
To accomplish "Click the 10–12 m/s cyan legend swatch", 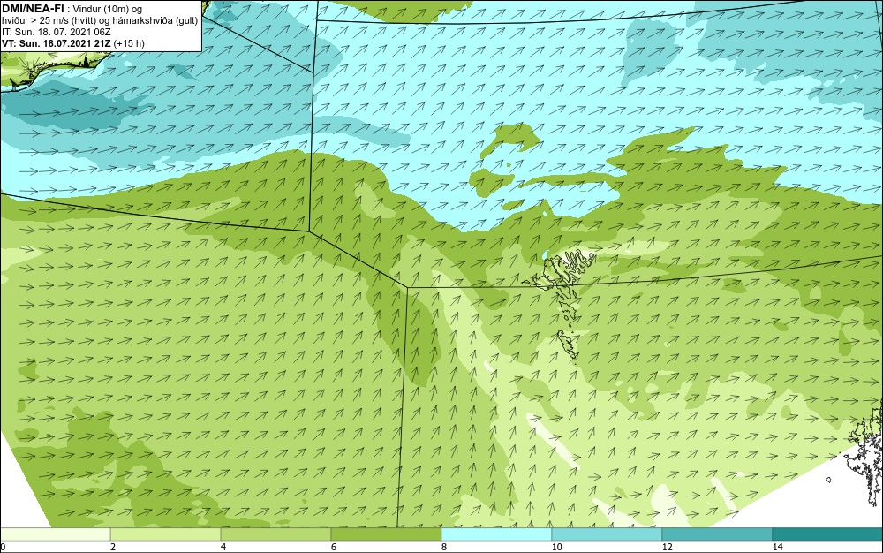I will coord(608,534).
